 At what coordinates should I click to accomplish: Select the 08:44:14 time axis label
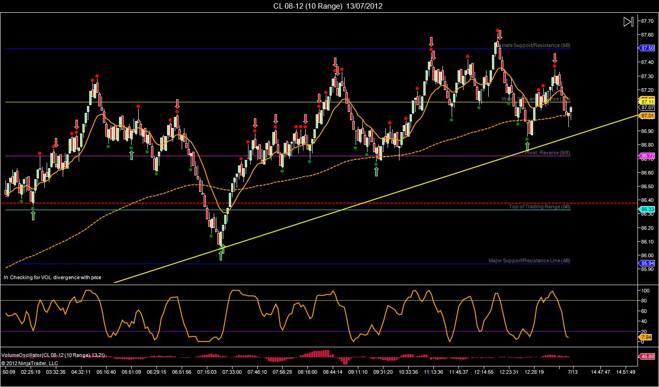[333, 372]
